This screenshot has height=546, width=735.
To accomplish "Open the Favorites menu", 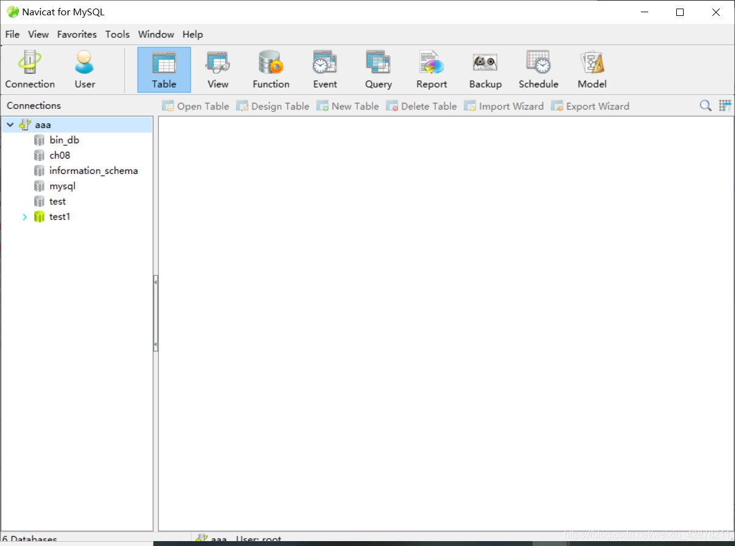I will click(77, 34).
